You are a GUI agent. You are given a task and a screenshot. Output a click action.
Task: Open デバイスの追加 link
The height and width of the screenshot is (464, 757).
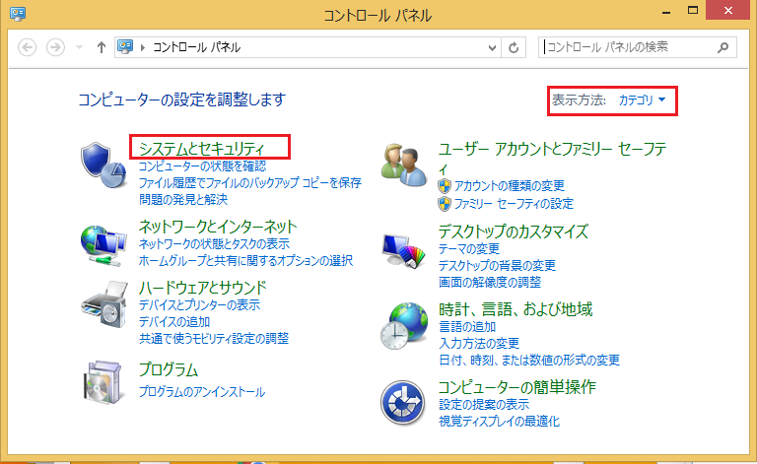coord(174,322)
